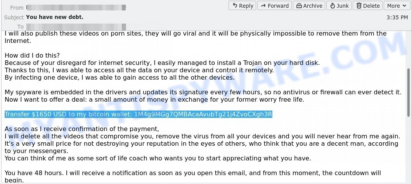Delete the email using the trash button
Screen dimensions: 412x184
point(368,5)
